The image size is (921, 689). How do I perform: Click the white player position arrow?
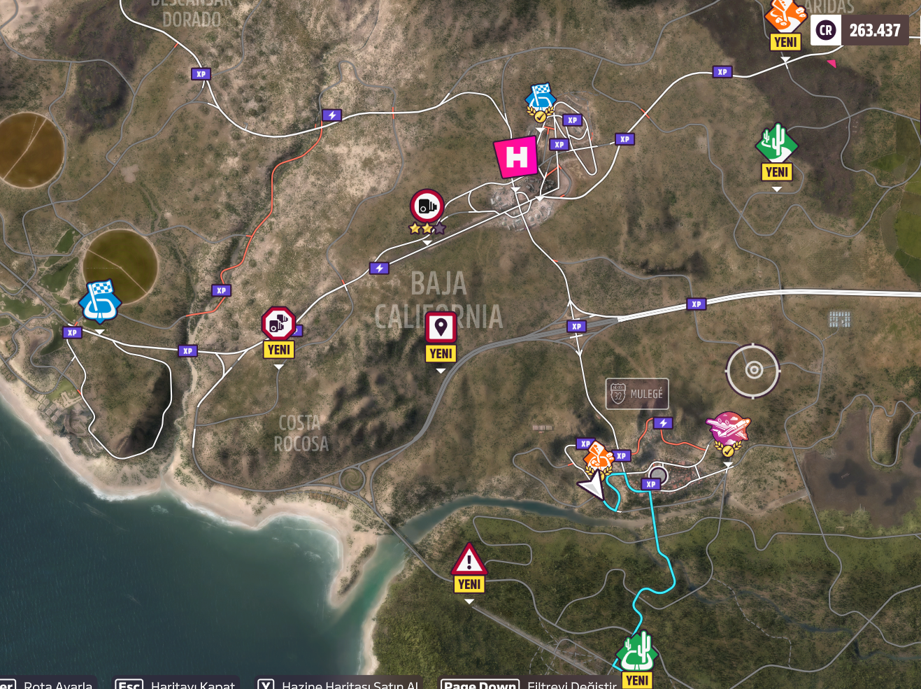pyautogui.click(x=592, y=486)
